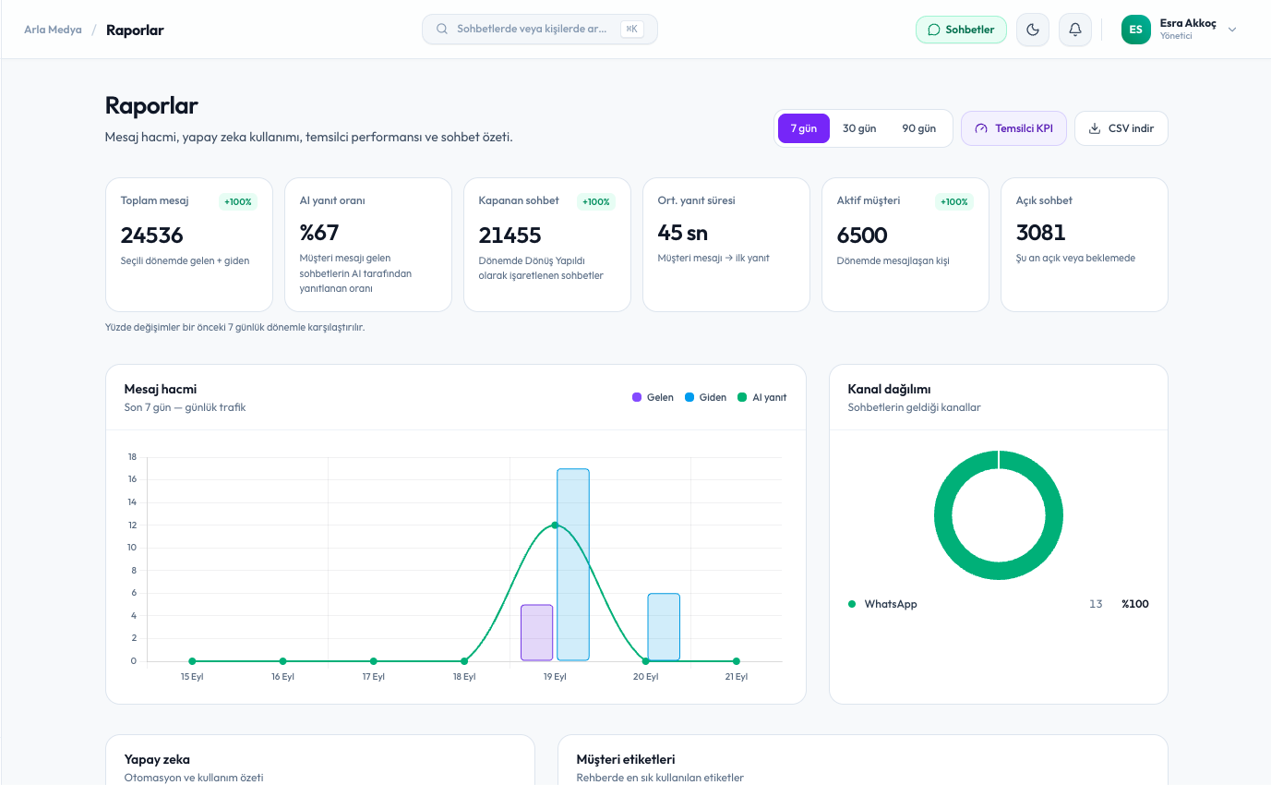This screenshot has height=785, width=1271.
Task: Open the AI yanıt oranı card
Action: click(368, 245)
